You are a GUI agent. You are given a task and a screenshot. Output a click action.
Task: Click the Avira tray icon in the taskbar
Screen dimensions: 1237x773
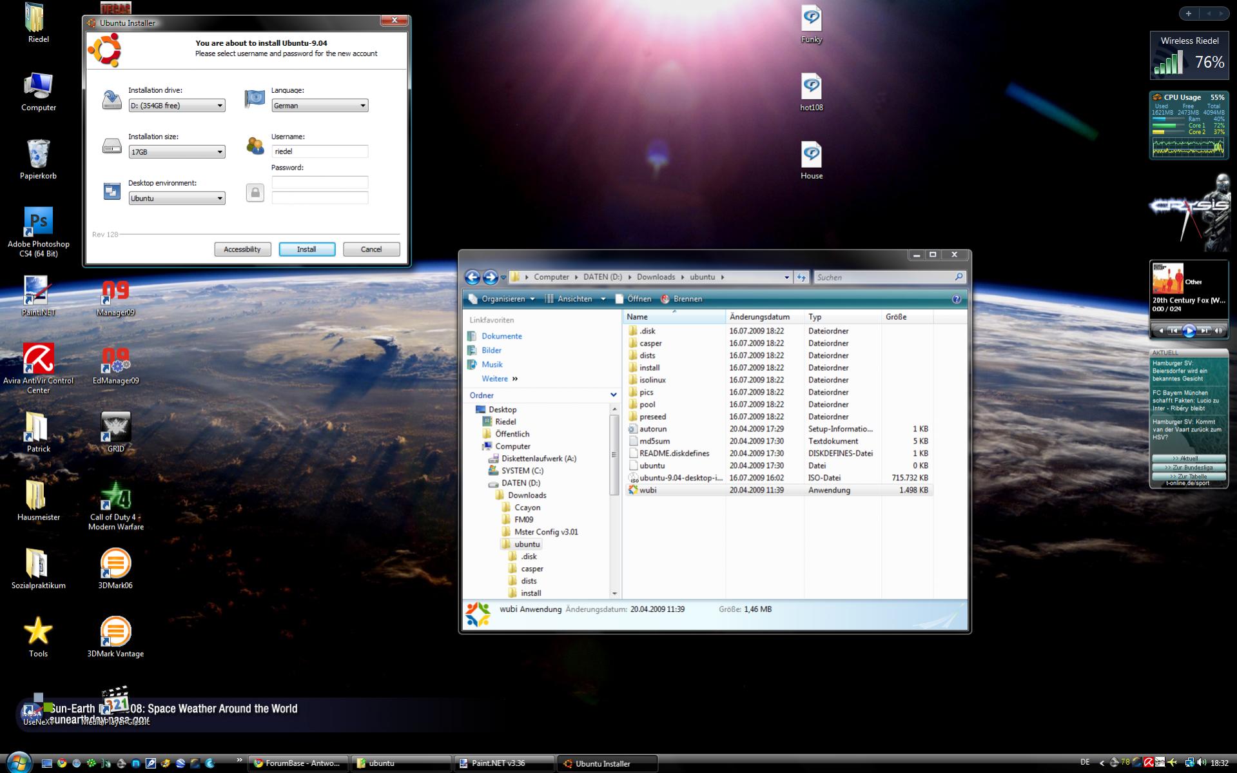[x=1149, y=763]
